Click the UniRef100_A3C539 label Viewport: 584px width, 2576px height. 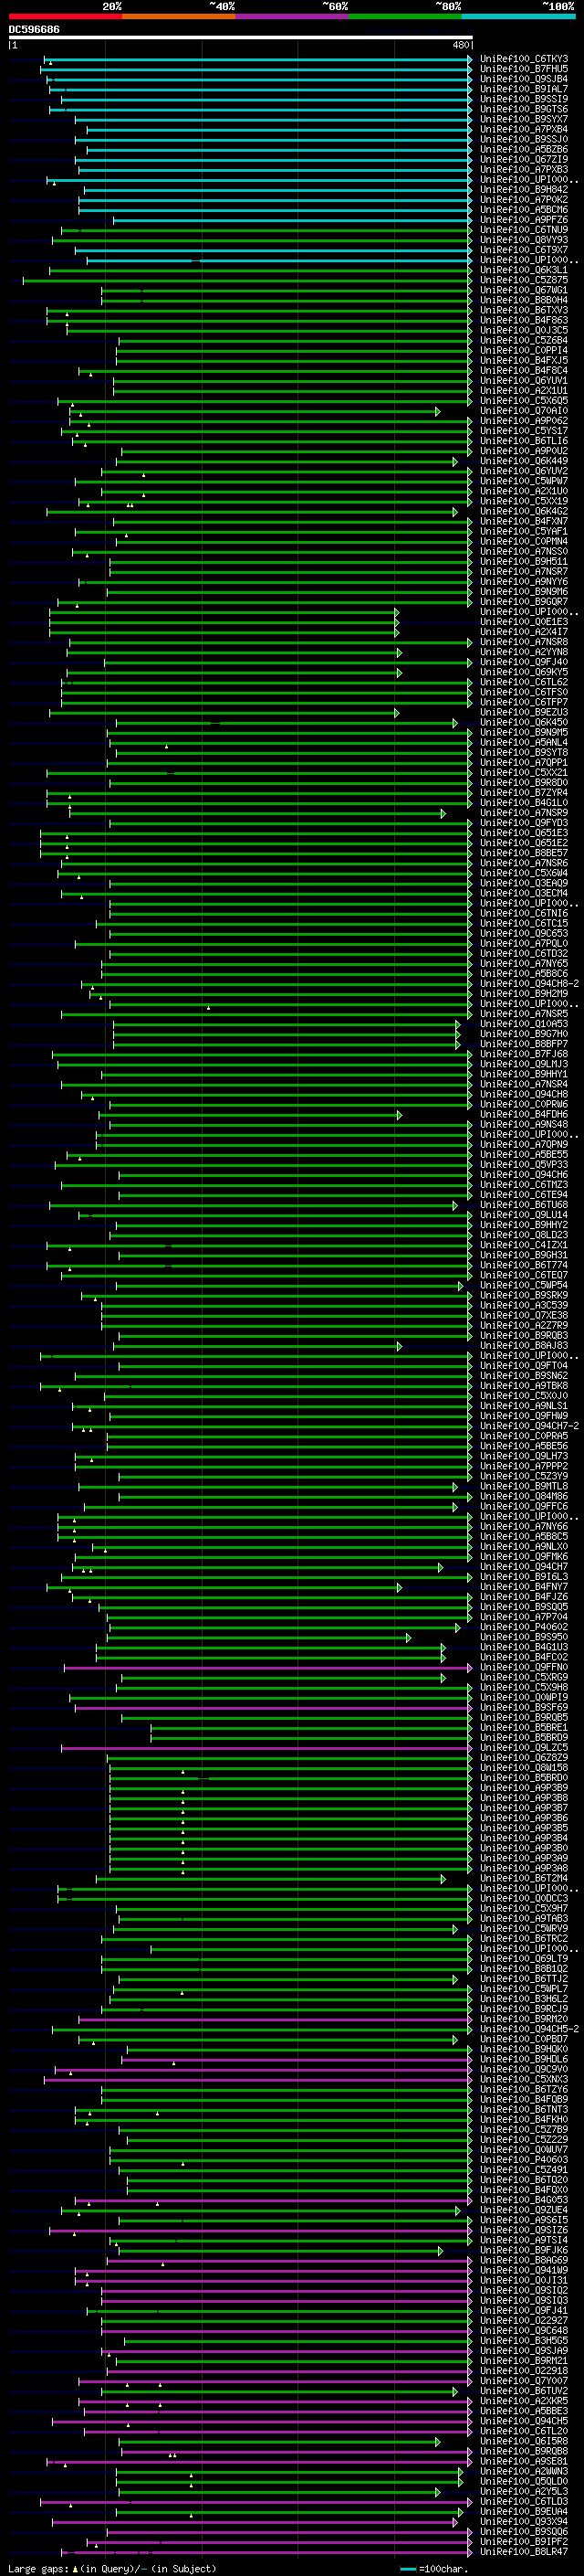pos(524,1305)
